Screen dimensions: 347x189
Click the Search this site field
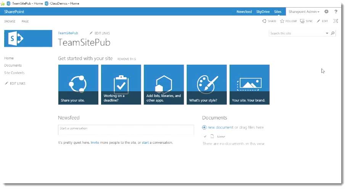coord(297,33)
